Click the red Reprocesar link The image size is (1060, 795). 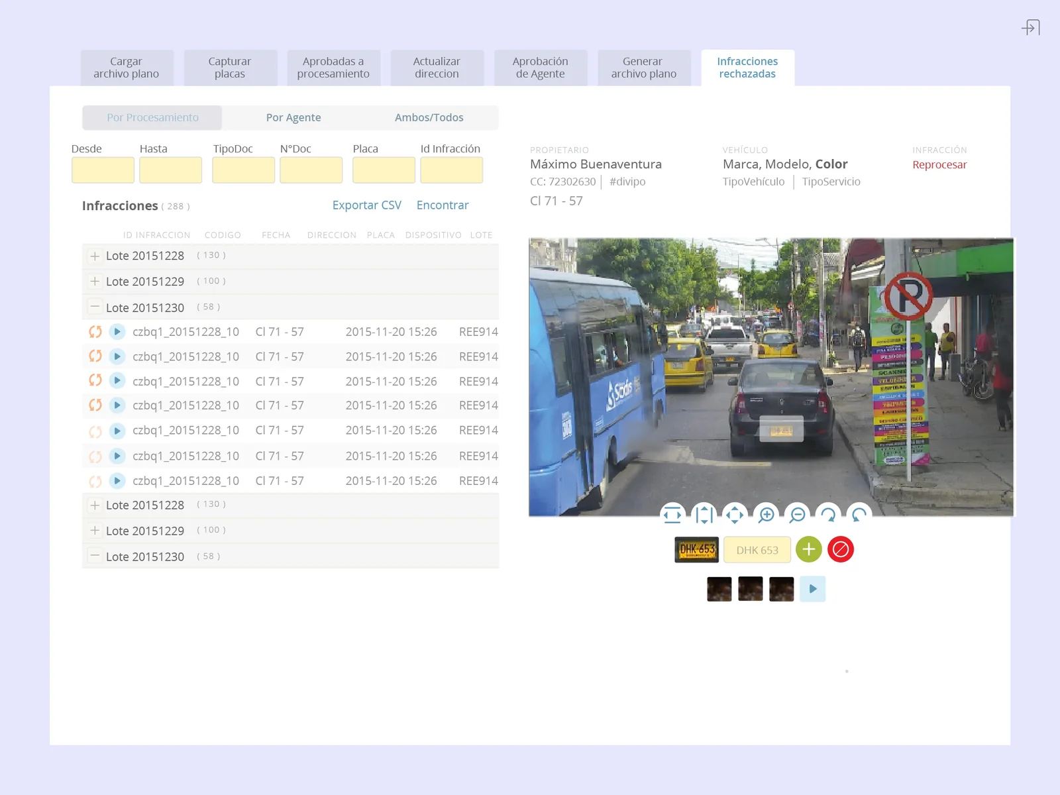click(x=939, y=164)
